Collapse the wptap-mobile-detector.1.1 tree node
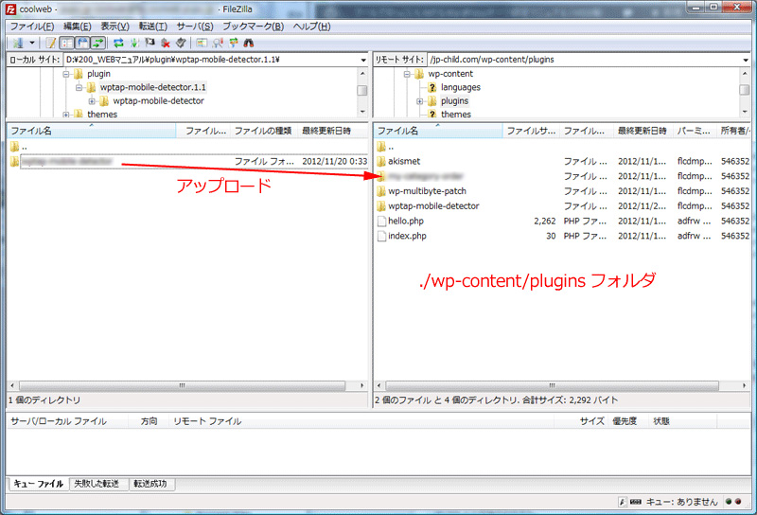Viewport: 757px width, 515px height. [79, 87]
